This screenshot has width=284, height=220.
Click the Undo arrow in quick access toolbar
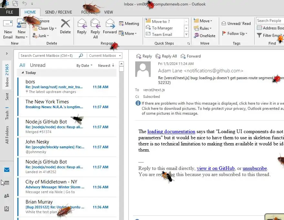click(25, 4)
